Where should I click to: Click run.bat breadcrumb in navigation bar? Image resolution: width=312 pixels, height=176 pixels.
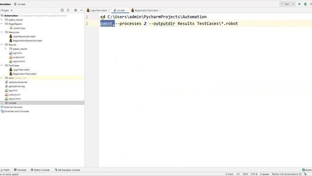click(19, 4)
